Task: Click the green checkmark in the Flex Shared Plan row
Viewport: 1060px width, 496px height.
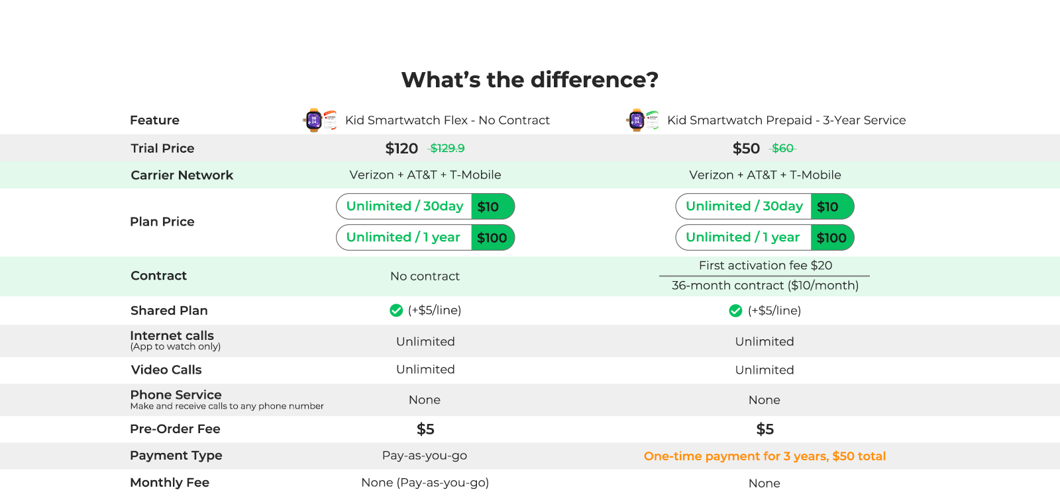Action: 396,310
